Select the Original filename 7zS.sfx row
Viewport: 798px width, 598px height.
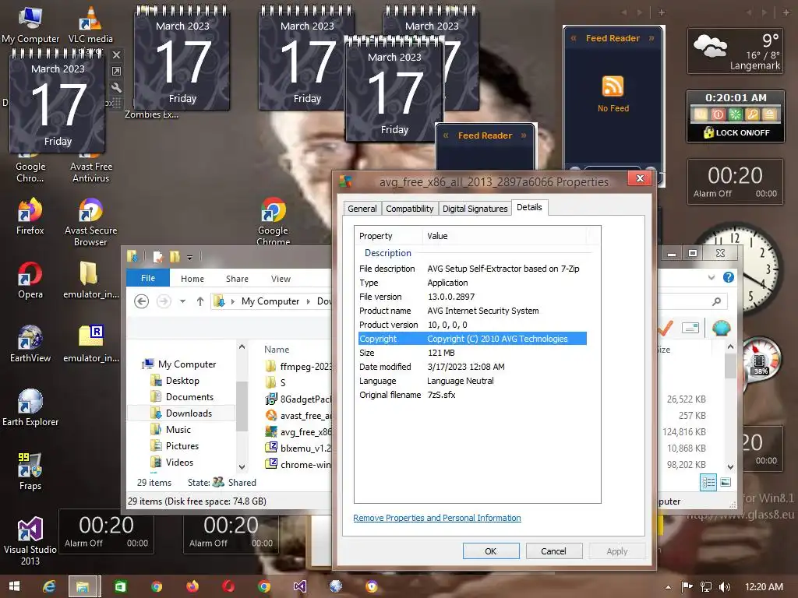click(472, 395)
